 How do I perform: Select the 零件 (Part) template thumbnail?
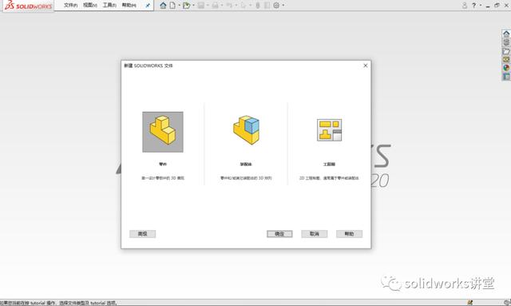coord(163,132)
